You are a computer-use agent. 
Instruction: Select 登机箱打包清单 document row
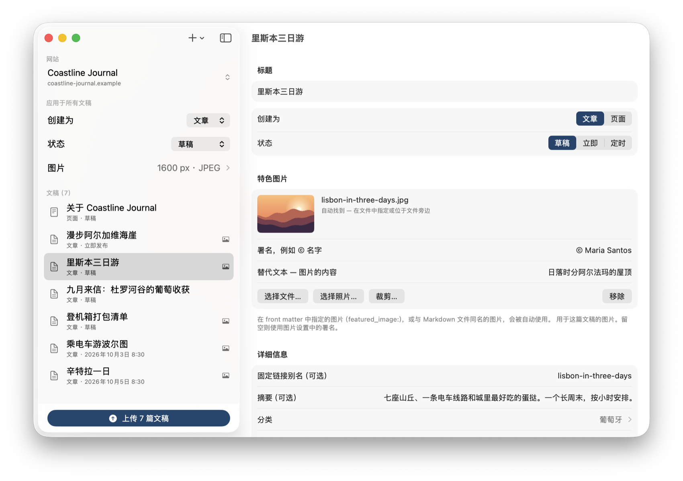(139, 321)
